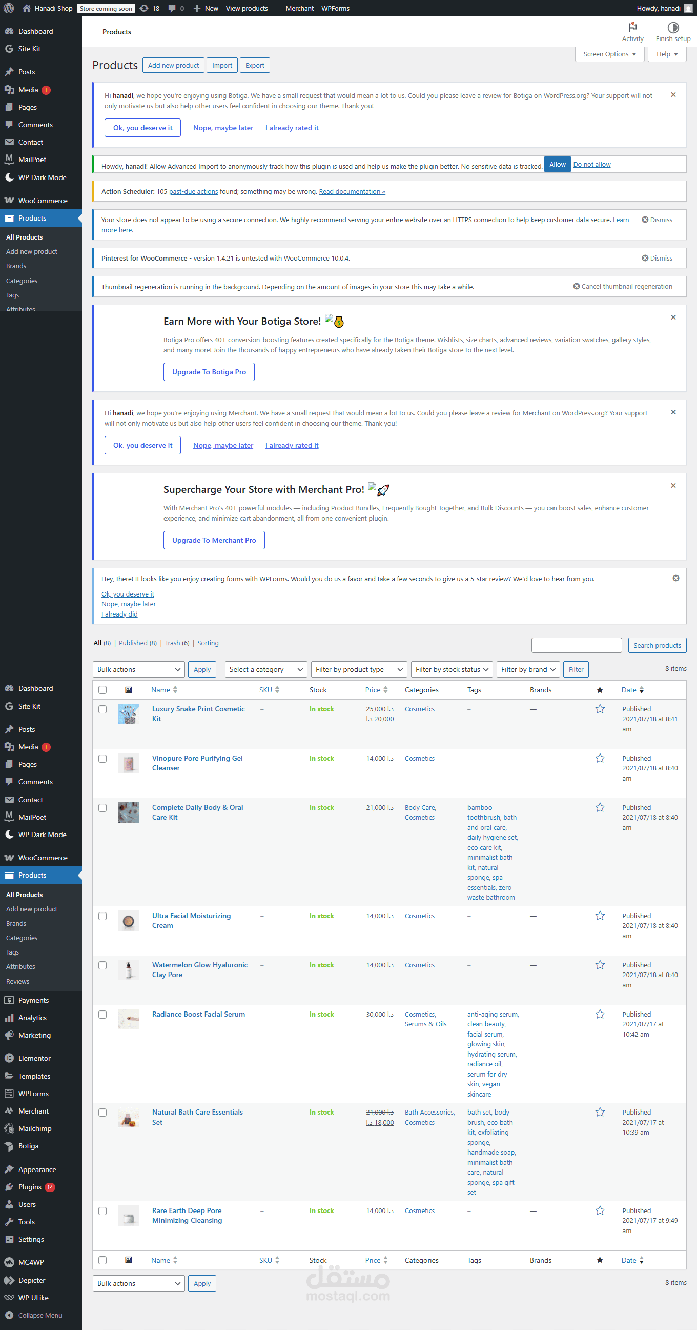Close the Supercharge with Merchant Pro banner

[673, 486]
